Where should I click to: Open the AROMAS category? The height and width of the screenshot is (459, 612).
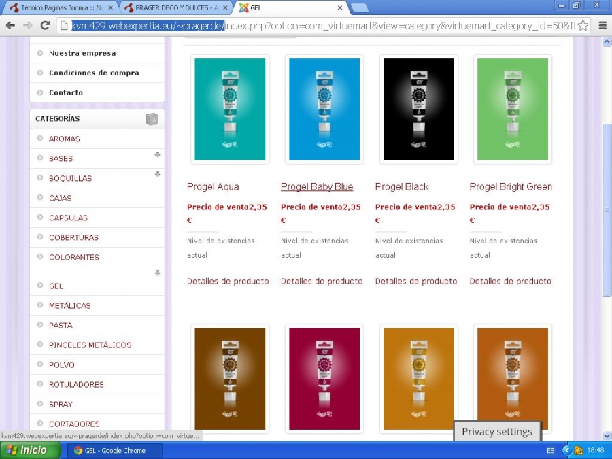click(x=65, y=139)
